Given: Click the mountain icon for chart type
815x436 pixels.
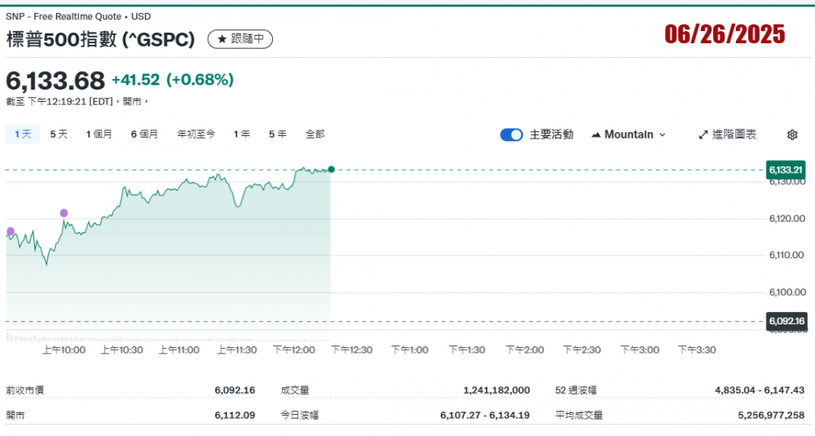Looking at the screenshot, I should (x=596, y=134).
